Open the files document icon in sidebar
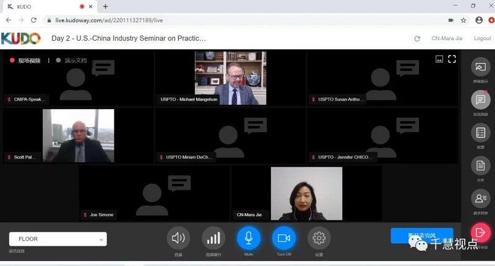 pyautogui.click(x=480, y=165)
